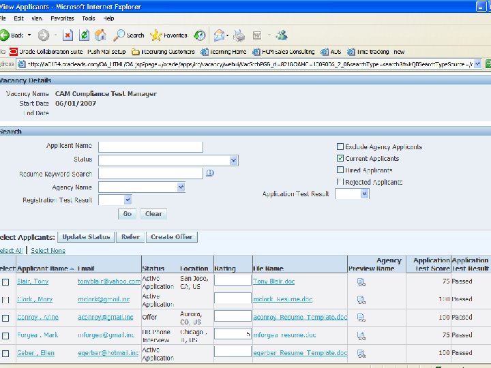Select the checkbox for Forgea, Mark row
This screenshot has width=491, height=368.
[5, 335]
